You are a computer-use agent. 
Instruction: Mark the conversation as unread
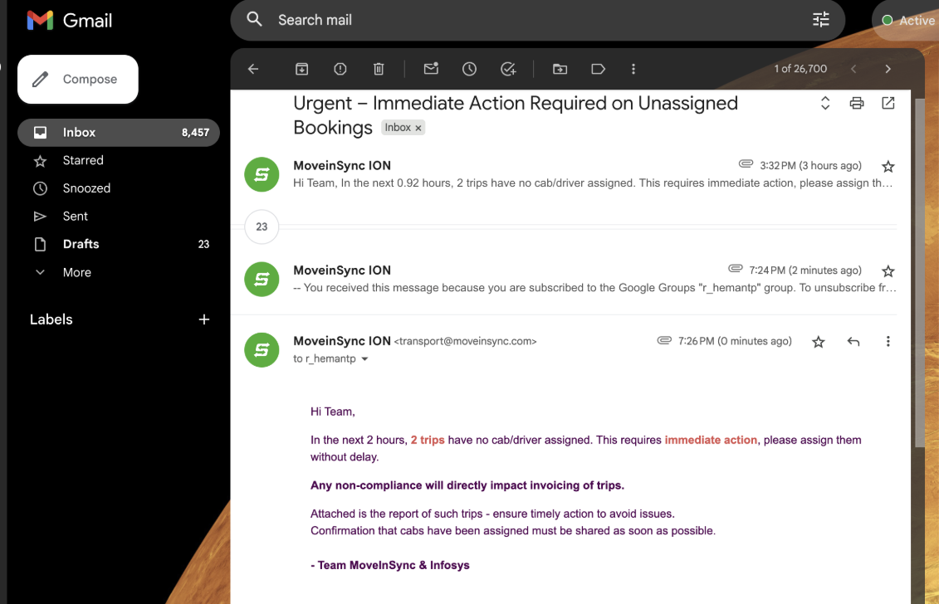pos(431,69)
